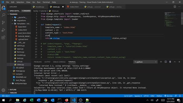The width and height of the screenshot is (183, 103).
Task: Open the File menu
Action: point(7,2)
